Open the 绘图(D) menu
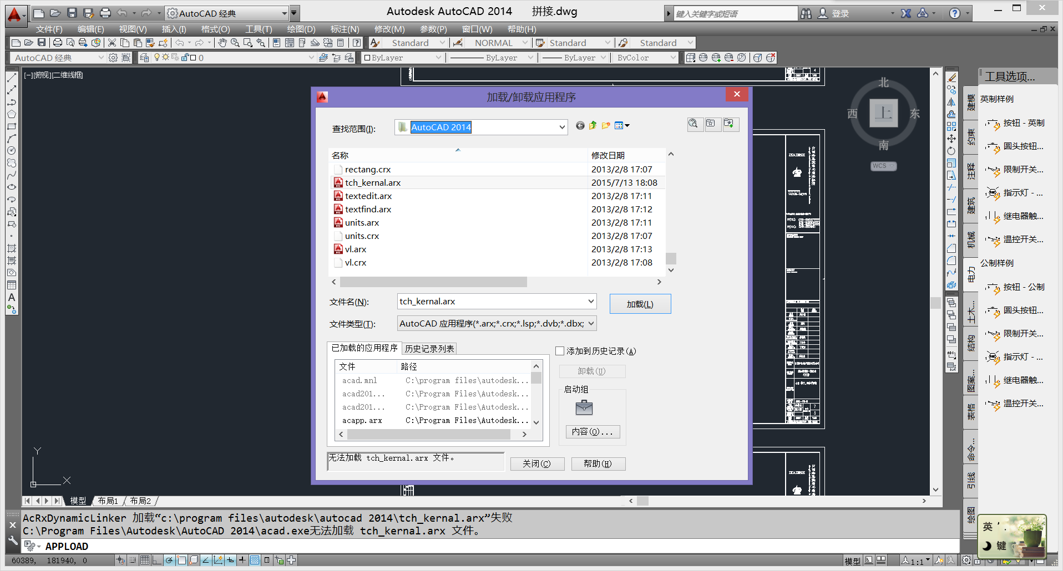The image size is (1063, 571). (x=301, y=29)
